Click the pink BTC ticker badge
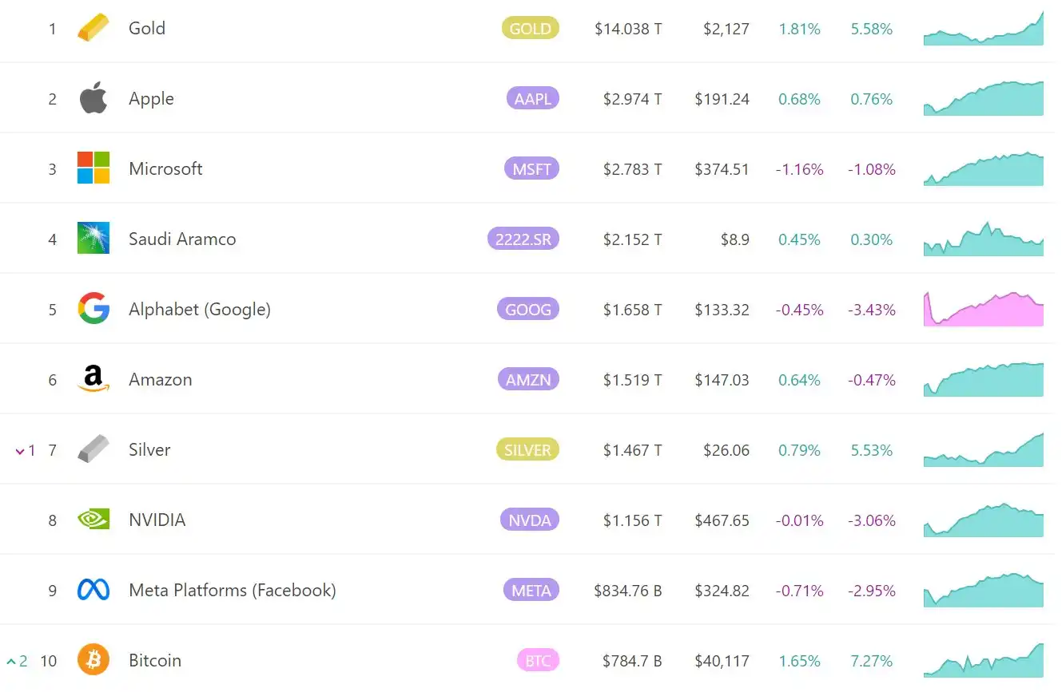1062x692 pixels. [x=537, y=661]
